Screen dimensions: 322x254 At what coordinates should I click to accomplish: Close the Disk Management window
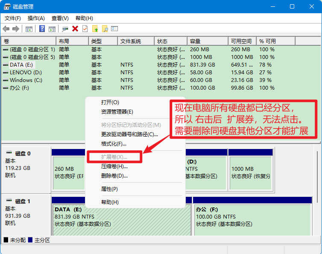coord(311,6)
